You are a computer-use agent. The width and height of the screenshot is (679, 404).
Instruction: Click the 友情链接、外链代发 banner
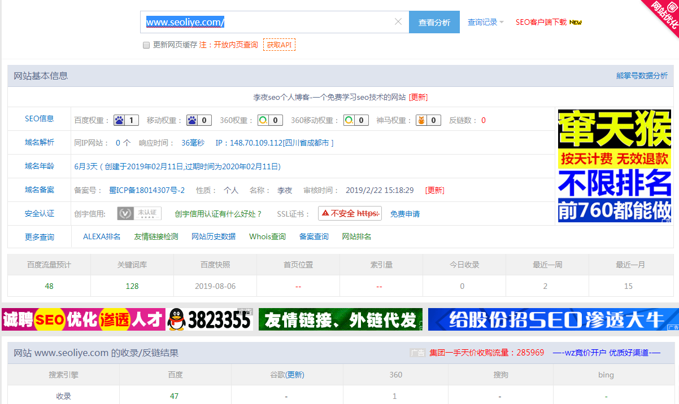341,319
